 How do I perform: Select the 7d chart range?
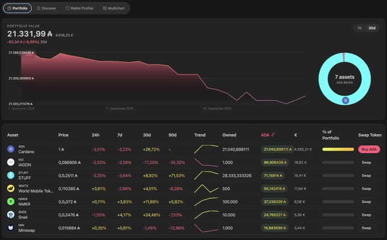pos(359,28)
